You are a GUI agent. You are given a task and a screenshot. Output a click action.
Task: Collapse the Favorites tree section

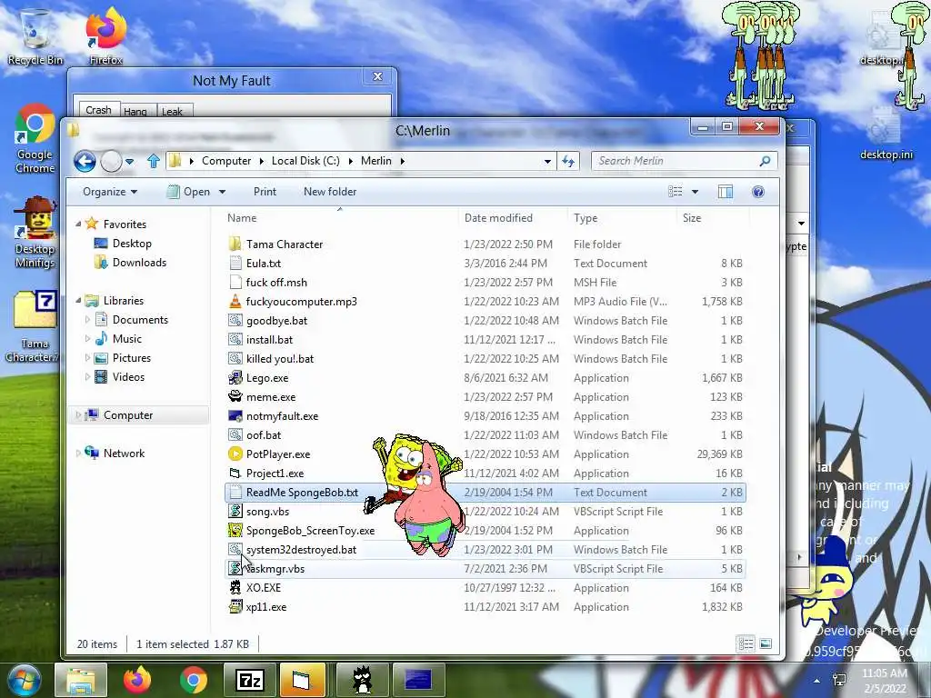[78, 224]
